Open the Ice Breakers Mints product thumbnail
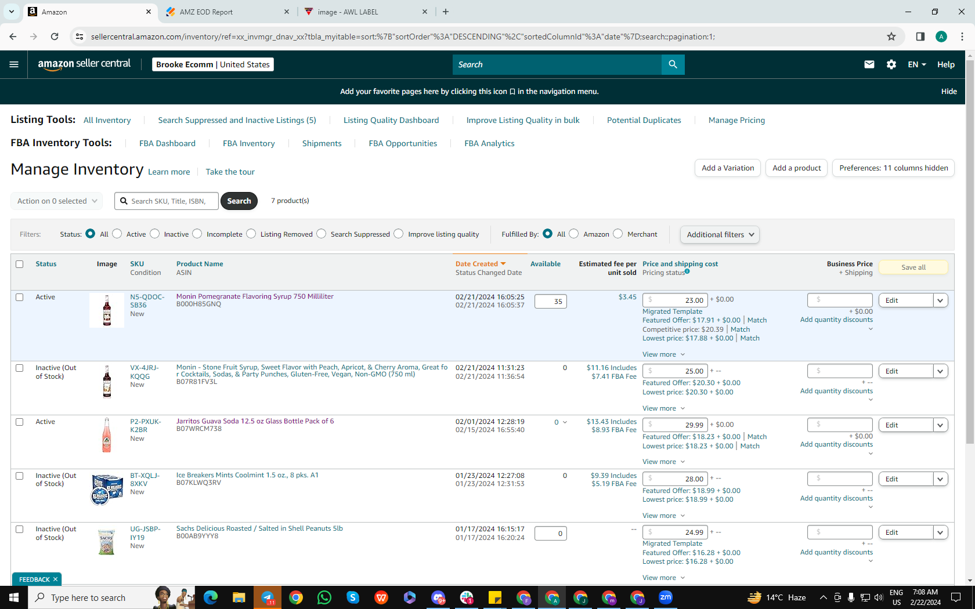This screenshot has height=609, width=975. pyautogui.click(x=107, y=488)
